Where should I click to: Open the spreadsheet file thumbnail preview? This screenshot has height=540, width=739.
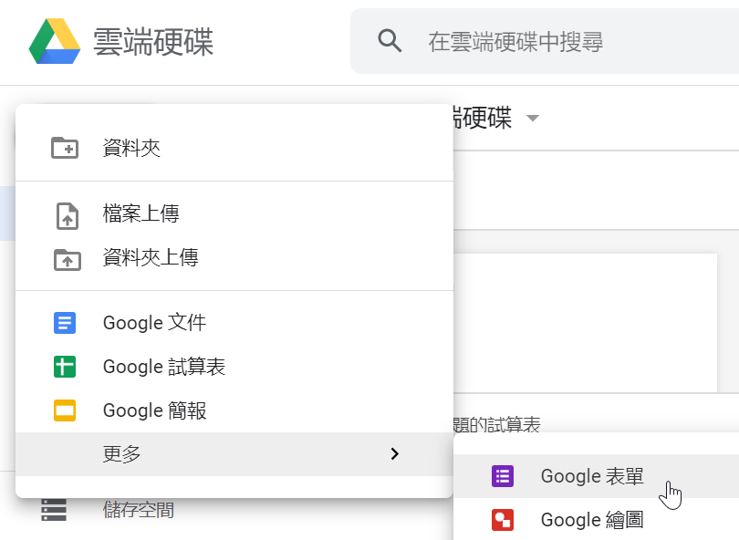click(586, 323)
